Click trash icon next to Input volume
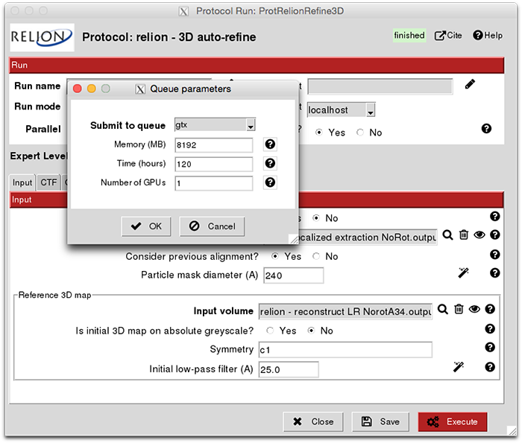The image size is (522, 443). coord(459,310)
